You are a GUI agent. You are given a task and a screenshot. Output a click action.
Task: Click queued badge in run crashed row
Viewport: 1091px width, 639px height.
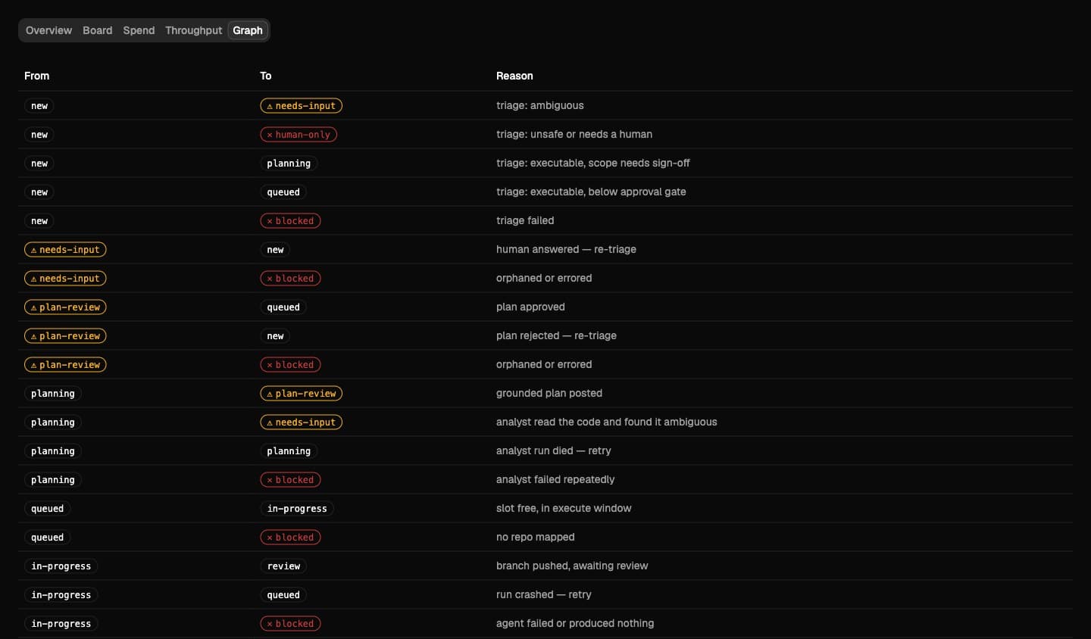pyautogui.click(x=283, y=595)
